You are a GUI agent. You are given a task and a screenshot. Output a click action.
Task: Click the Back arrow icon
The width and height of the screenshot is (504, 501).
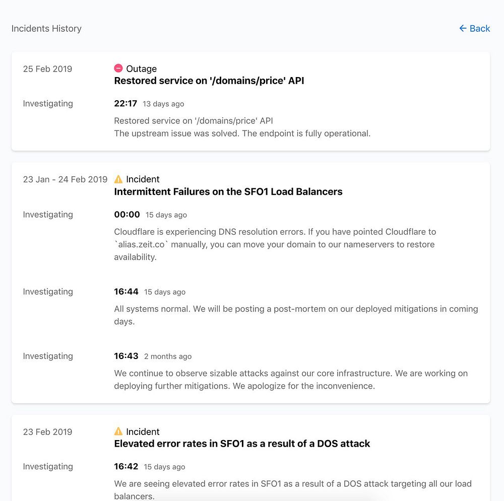(463, 29)
